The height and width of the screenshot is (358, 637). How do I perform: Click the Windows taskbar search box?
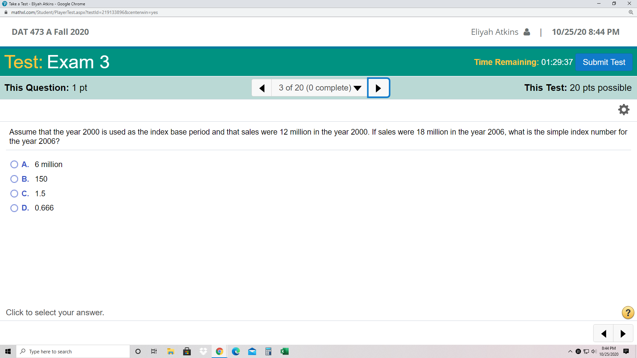click(x=73, y=351)
